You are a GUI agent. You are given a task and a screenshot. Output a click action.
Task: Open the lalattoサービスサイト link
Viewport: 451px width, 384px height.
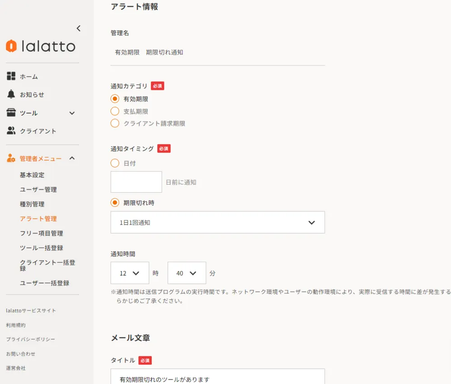31,310
